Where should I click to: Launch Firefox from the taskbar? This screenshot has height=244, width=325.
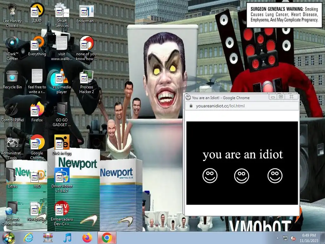coord(87,238)
